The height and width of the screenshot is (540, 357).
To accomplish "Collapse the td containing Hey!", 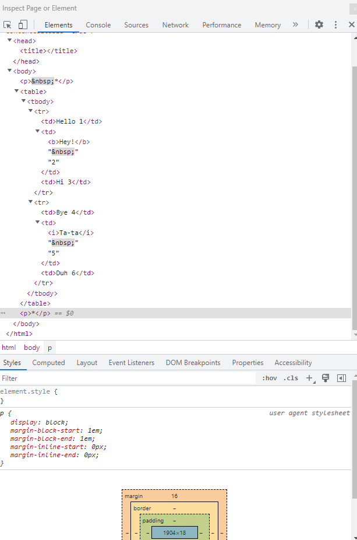I will 37,132.
